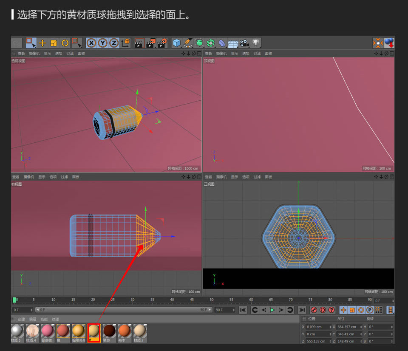This screenshot has width=408, height=351.
Task: Select the Move tool in the toolbar
Action: (x=41, y=42)
